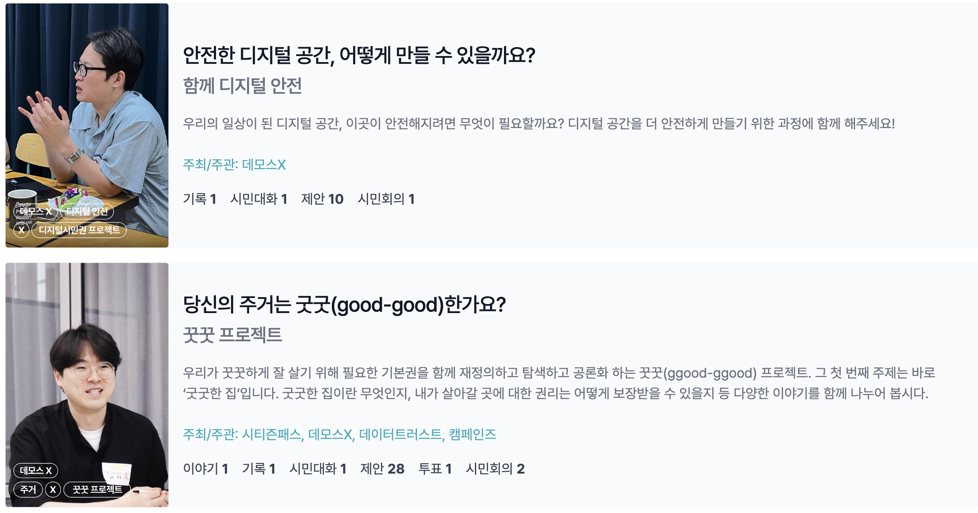
Task: Select '시민대화 1' in the first card
Action: pos(259,199)
